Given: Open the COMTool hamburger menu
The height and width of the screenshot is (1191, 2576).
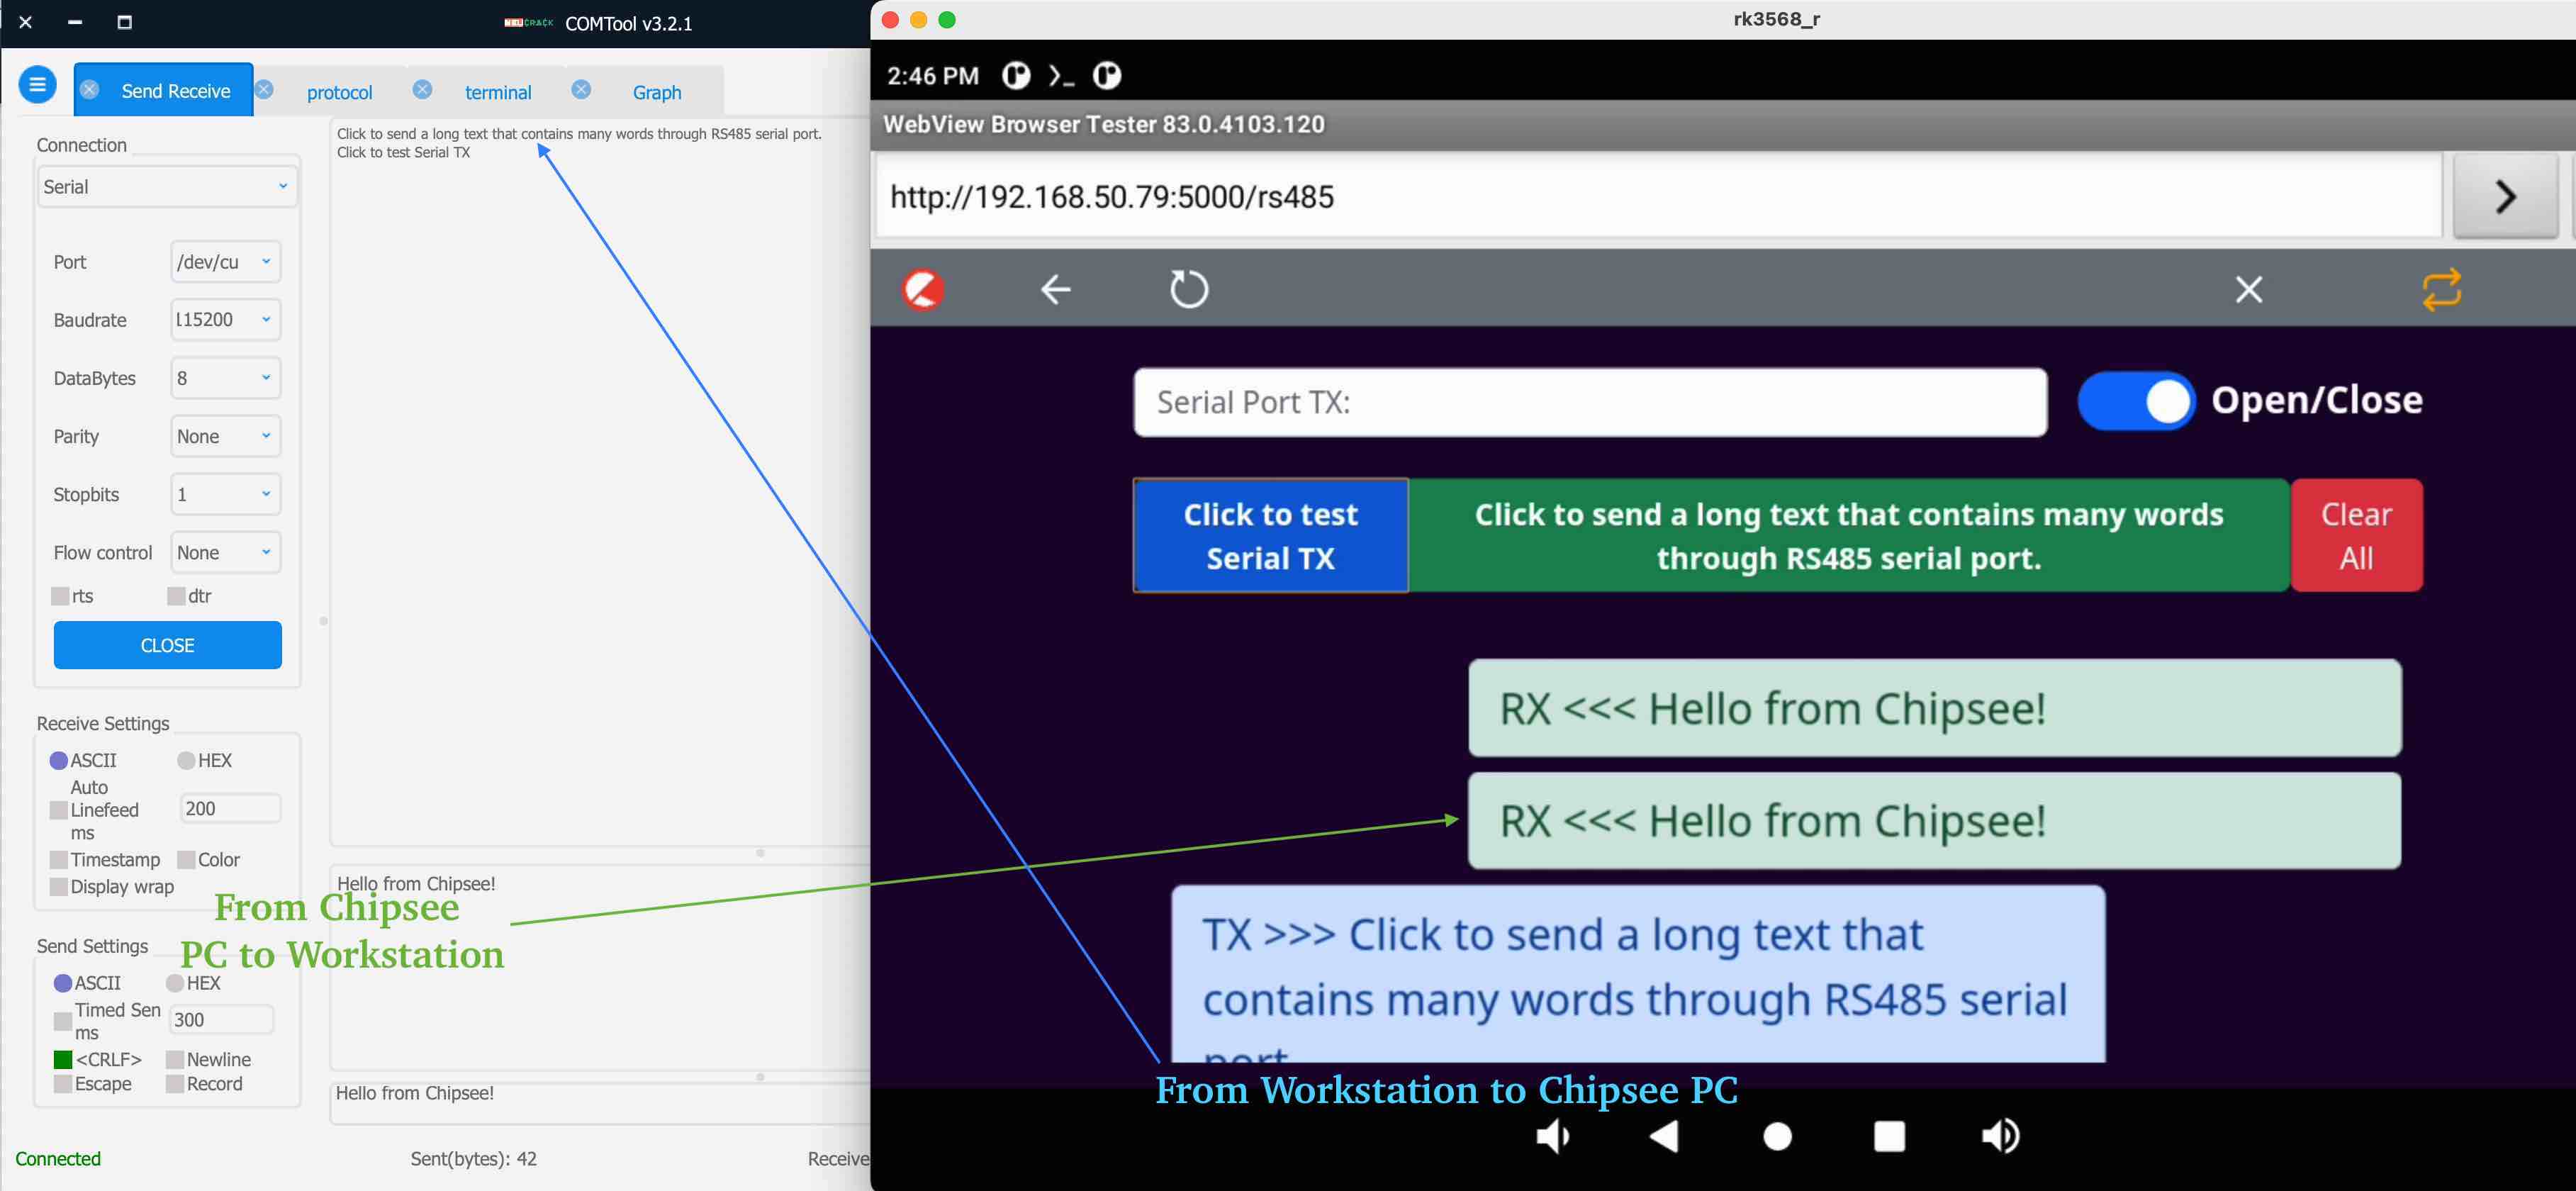Looking at the screenshot, I should [x=37, y=85].
